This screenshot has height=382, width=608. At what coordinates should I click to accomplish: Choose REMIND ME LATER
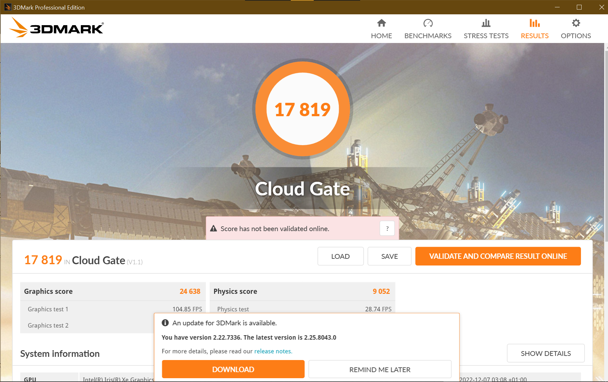click(380, 369)
